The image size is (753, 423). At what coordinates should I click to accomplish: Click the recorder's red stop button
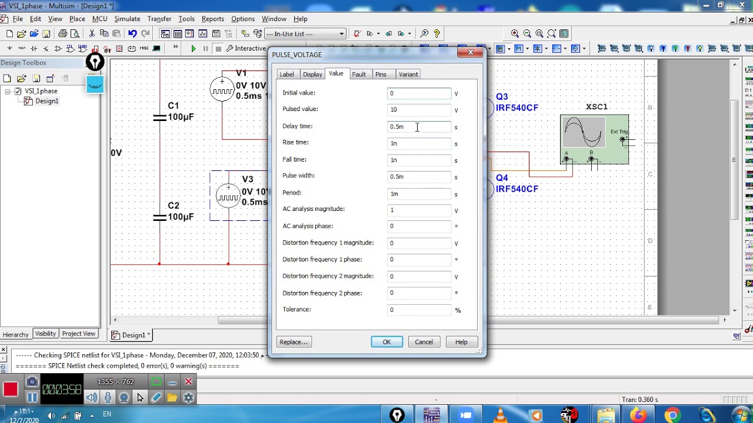coord(10,389)
